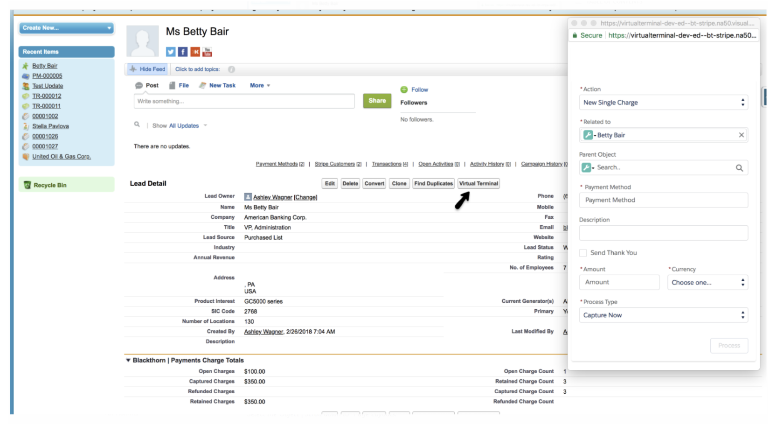Click the Process button
Image resolution: width=773 pixels, height=424 pixels.
[x=729, y=346]
